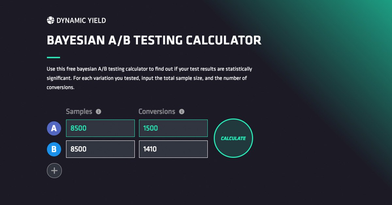Click the final 'conversions.' word of the description
The image size is (392, 205).
(x=61, y=88)
